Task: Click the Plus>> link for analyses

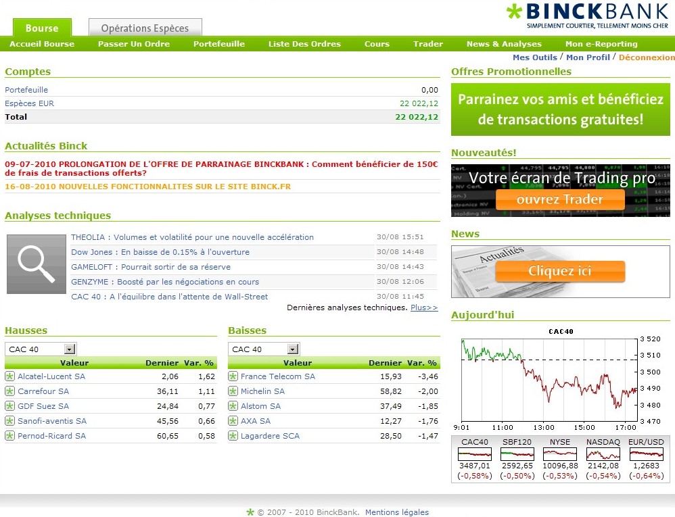Action: 424,307
